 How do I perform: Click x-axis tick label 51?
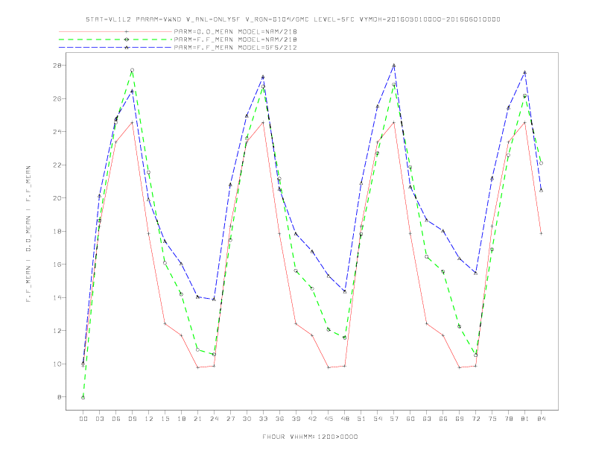point(361,419)
